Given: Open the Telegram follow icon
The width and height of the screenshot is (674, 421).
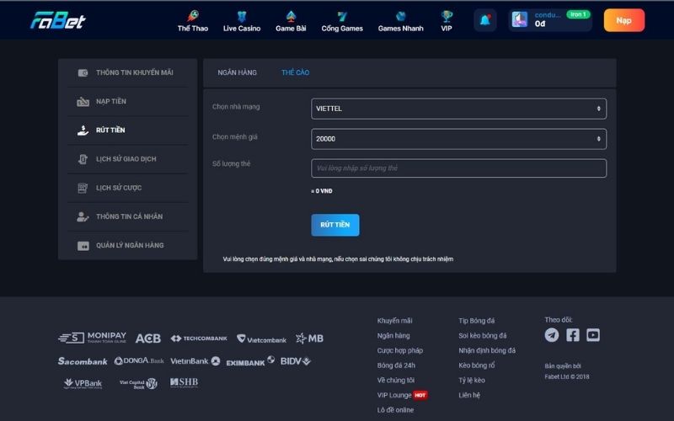Looking at the screenshot, I should point(552,334).
